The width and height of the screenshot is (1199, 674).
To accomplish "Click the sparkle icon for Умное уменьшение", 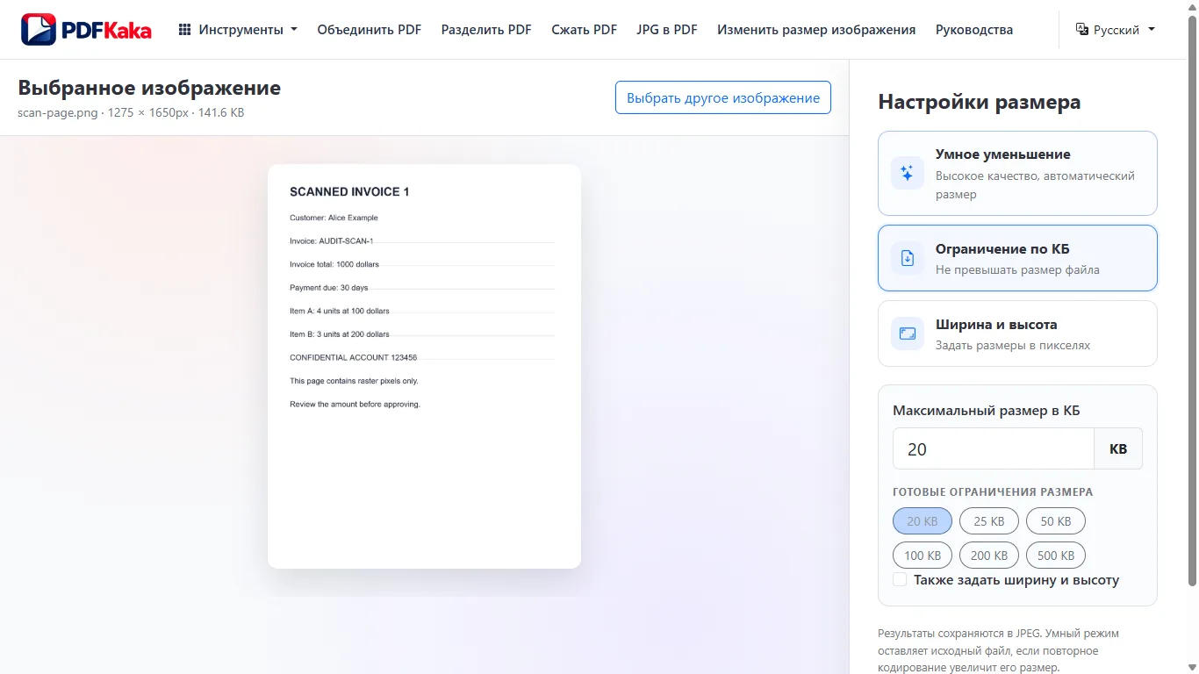I will (x=908, y=173).
